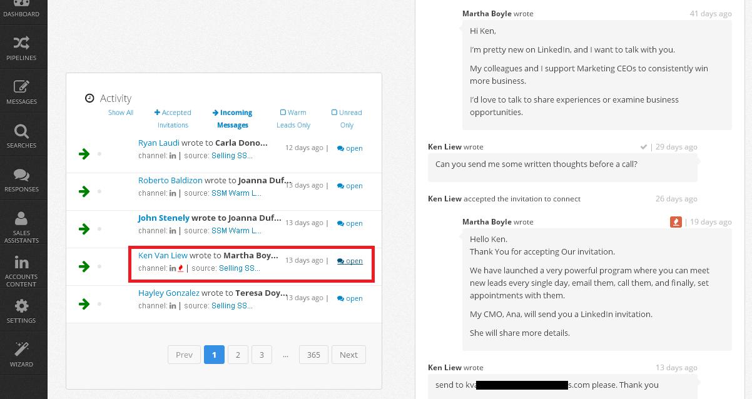Click LinkedIn channel icon in Hayley Gonzalez row
The image size is (752, 399).
tap(173, 306)
